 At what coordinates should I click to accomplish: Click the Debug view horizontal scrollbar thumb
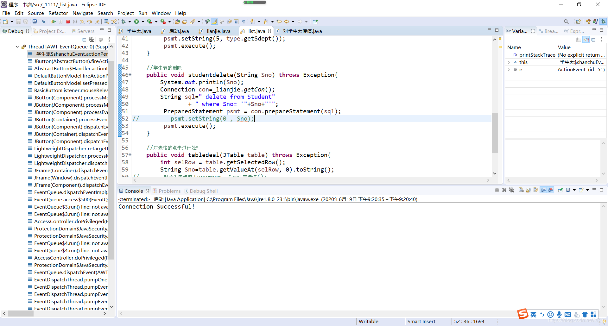21,313
